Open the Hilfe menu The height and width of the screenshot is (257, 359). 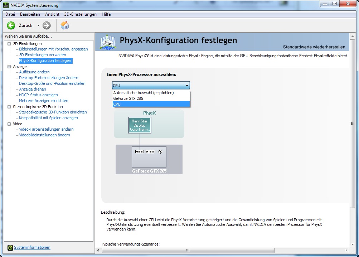click(106, 14)
